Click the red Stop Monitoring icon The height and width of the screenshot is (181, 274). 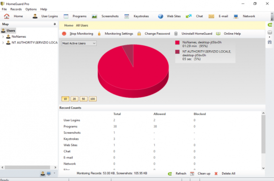pos(64,34)
